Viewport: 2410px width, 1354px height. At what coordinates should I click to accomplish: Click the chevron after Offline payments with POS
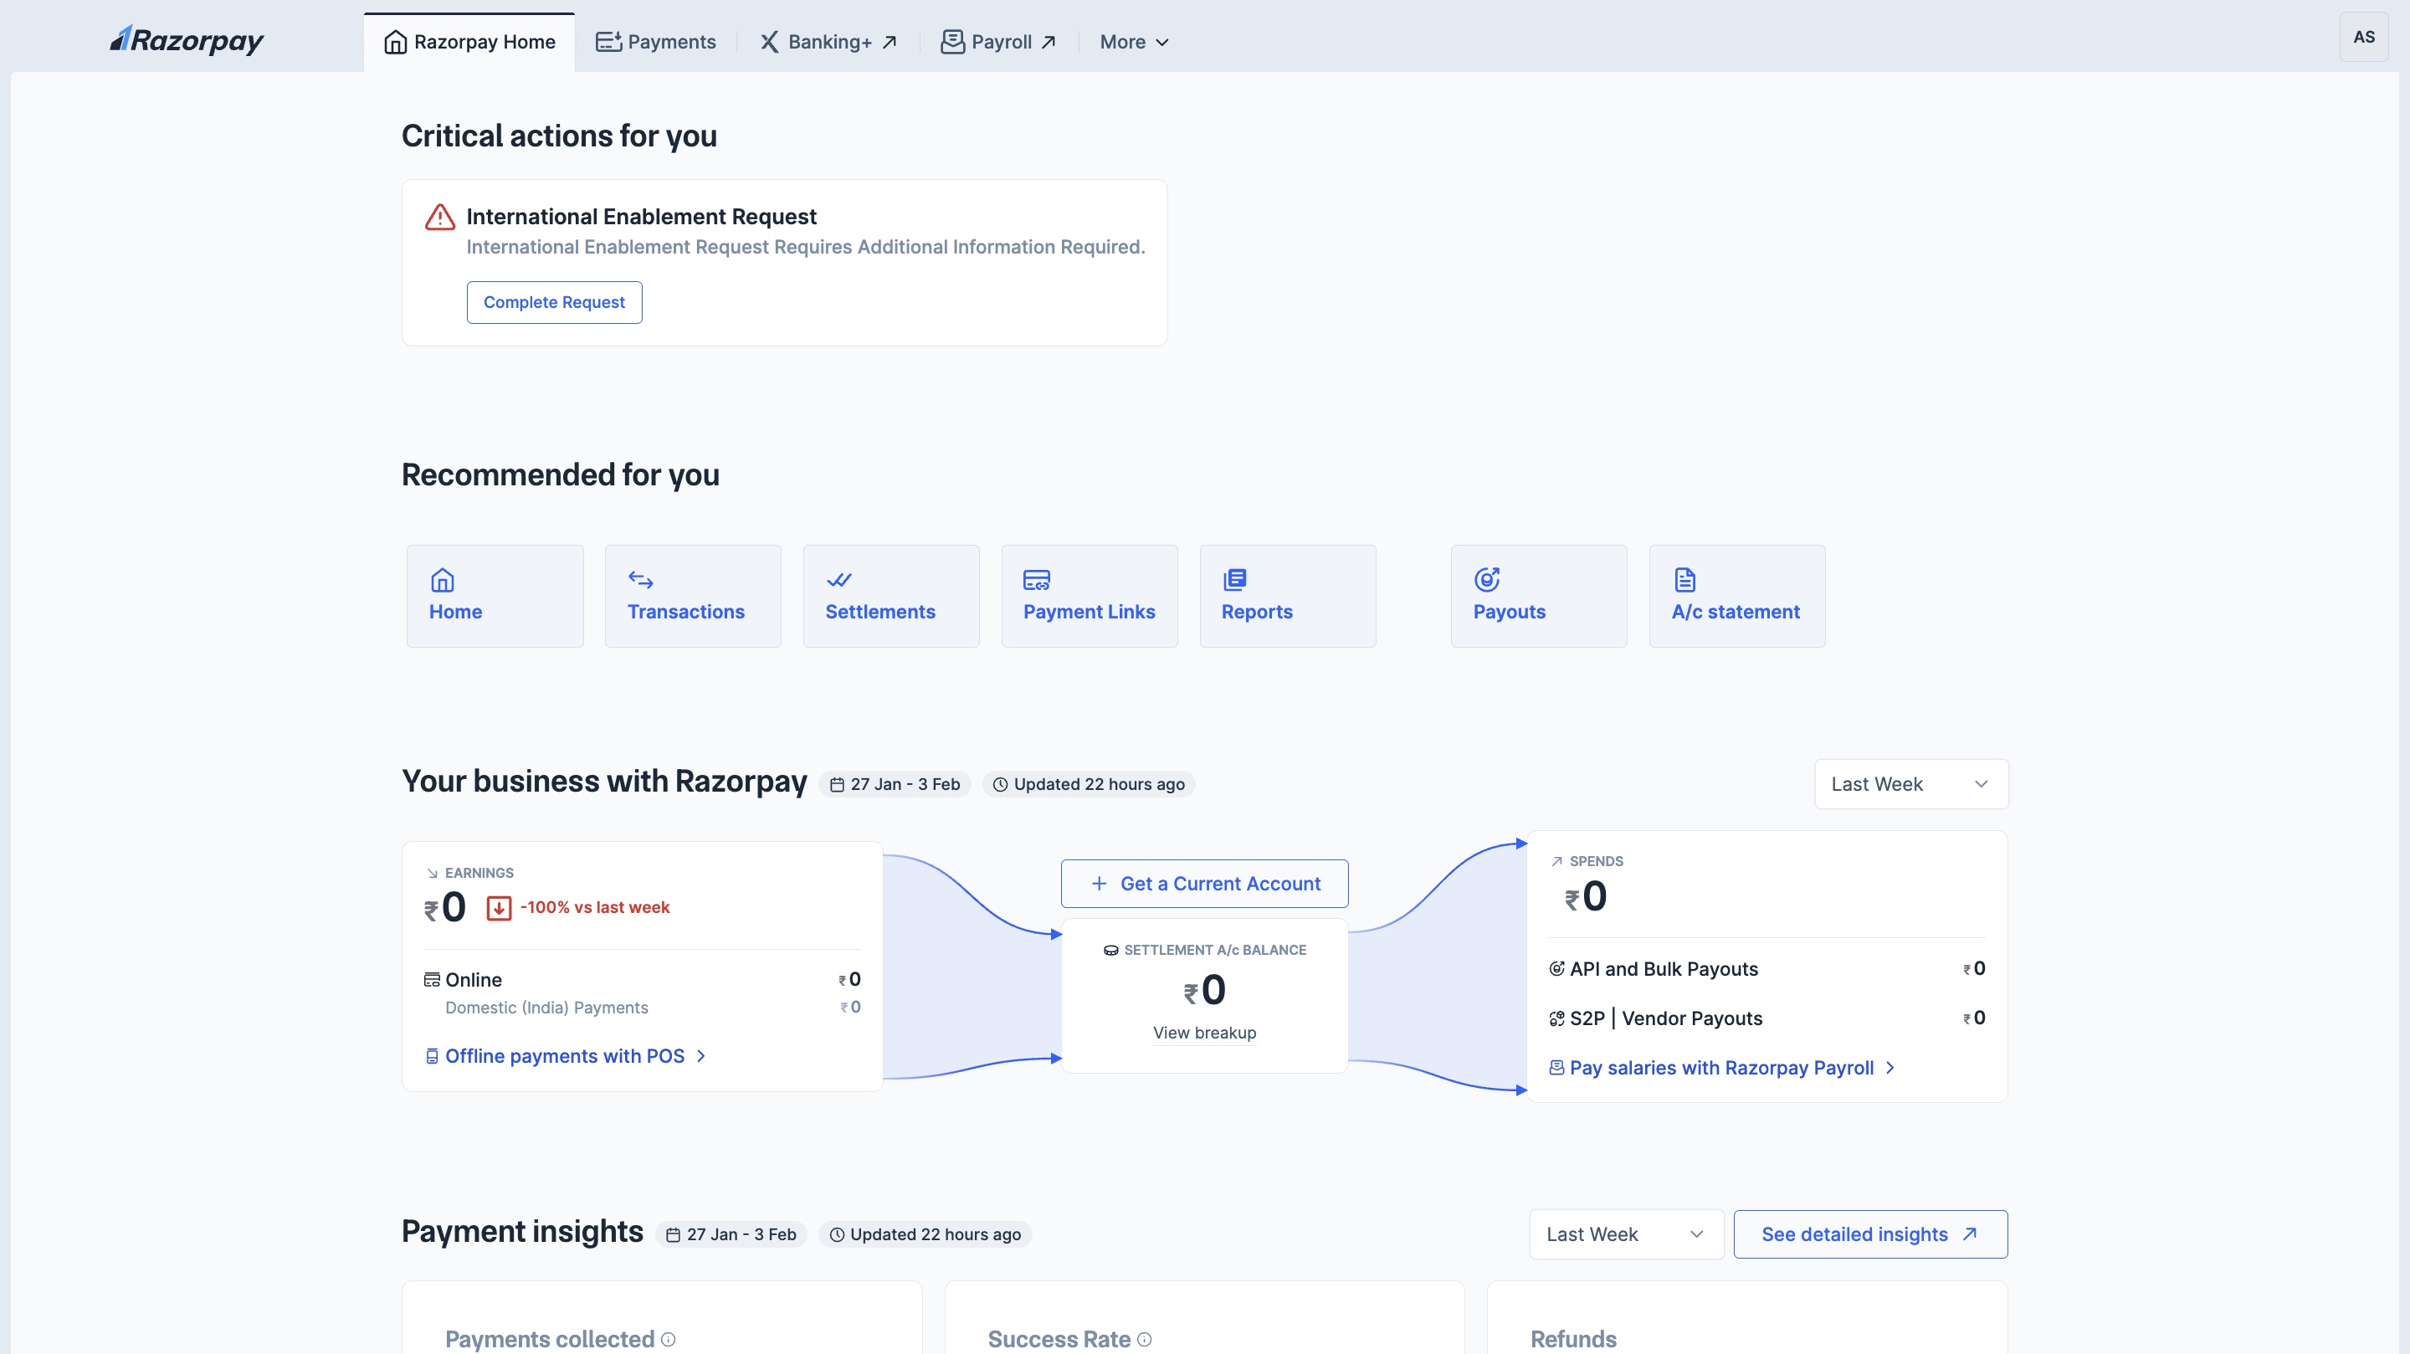click(x=700, y=1056)
